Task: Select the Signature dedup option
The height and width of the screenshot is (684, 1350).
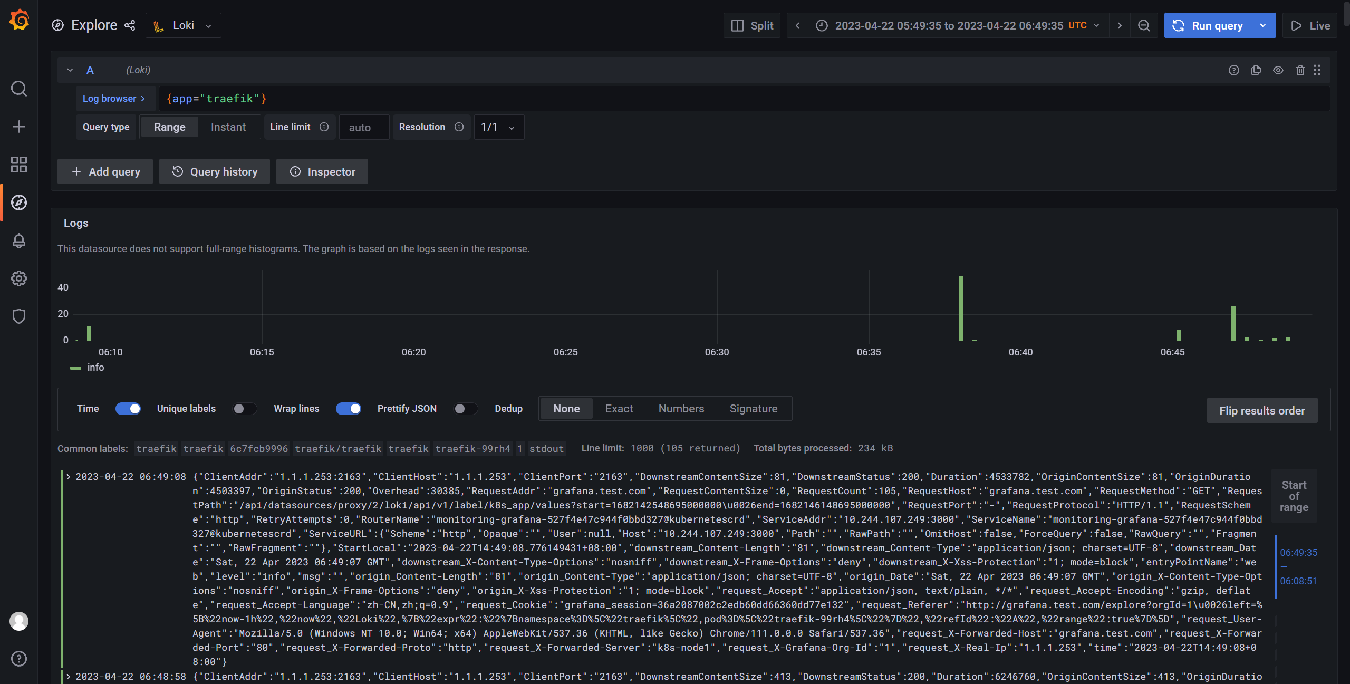Action: [x=753, y=409]
